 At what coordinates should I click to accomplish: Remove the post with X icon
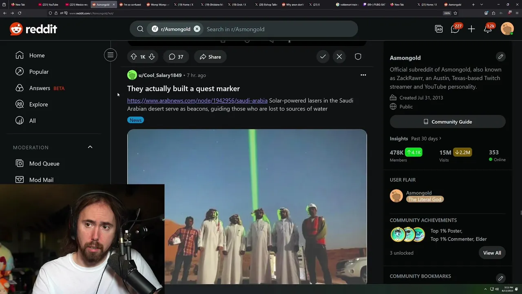[339, 57]
